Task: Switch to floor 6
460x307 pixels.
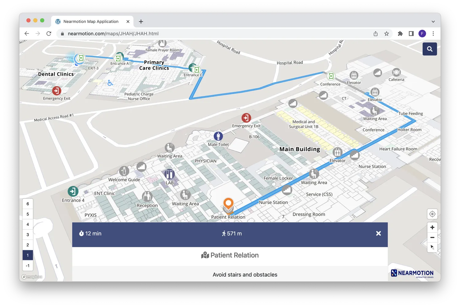Action: point(28,204)
